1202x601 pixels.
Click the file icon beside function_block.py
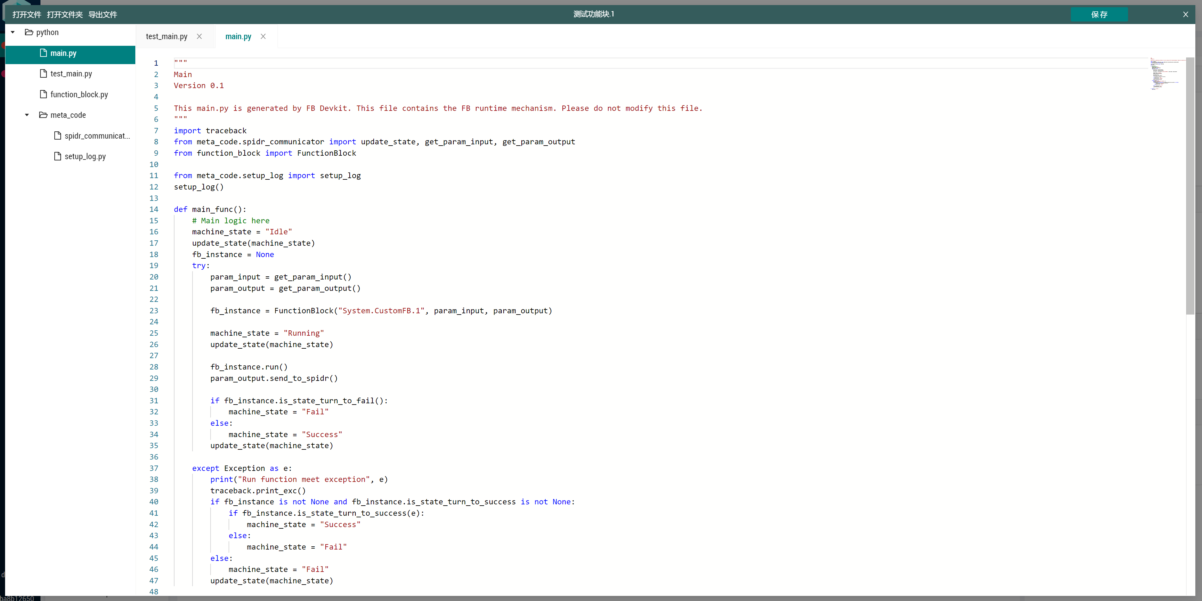click(43, 94)
